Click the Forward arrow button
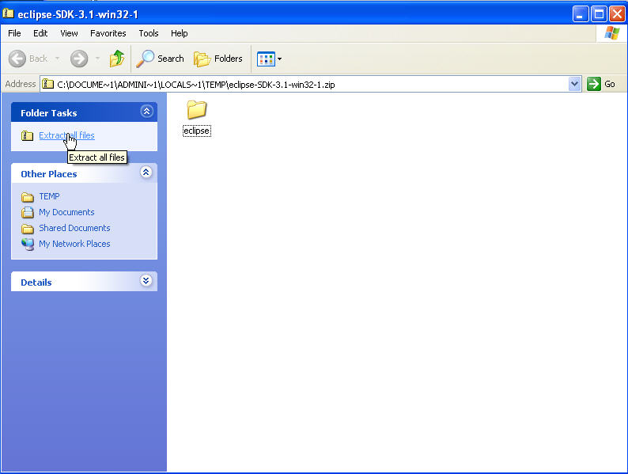Screen dimensions: 628x474 79,59
